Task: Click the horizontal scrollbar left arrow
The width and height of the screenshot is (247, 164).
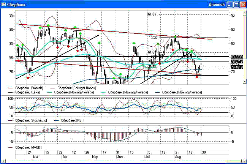Action: coord(3,161)
